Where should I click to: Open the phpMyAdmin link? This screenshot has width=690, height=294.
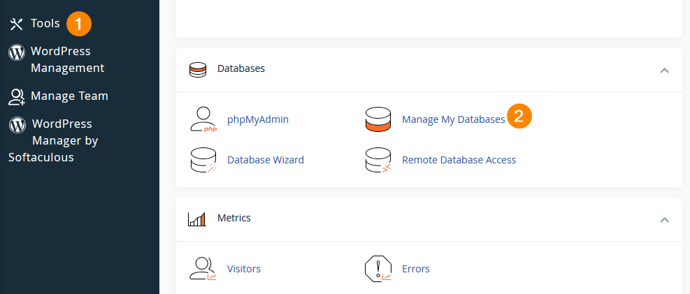coord(258,119)
